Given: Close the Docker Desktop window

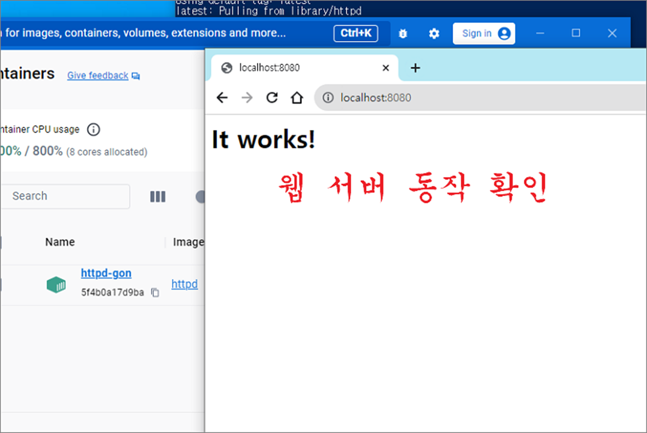Looking at the screenshot, I should [x=612, y=33].
